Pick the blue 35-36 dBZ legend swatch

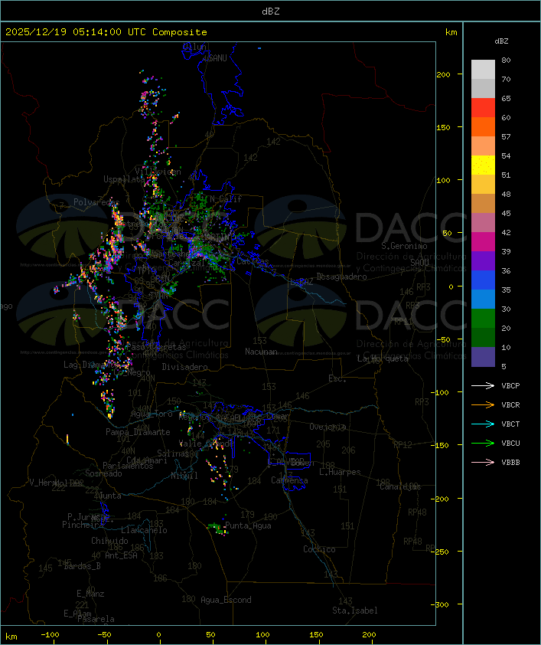[483, 280]
